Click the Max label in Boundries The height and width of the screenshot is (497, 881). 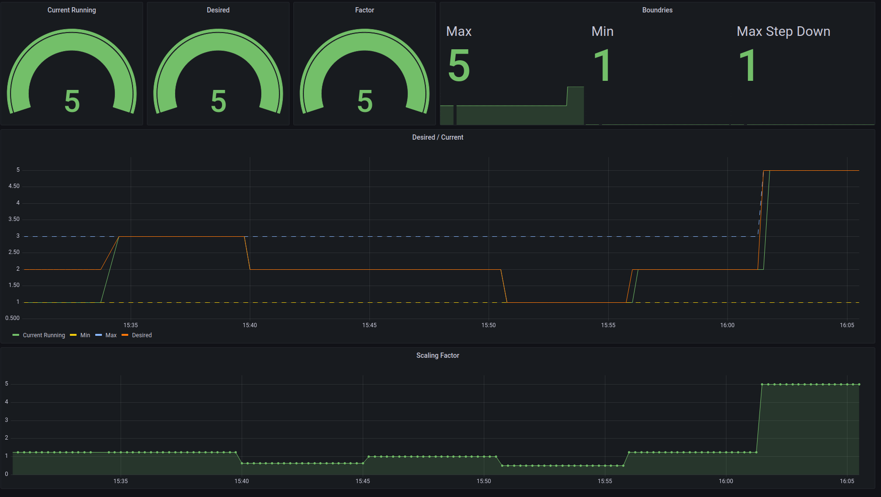tap(459, 32)
